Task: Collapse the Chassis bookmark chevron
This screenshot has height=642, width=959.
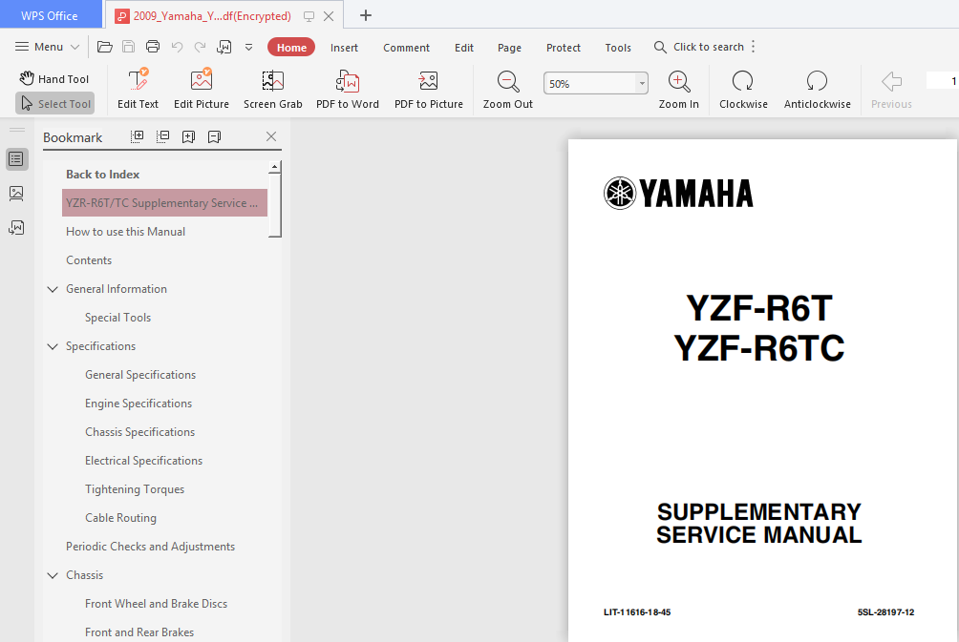Action: pos(53,575)
